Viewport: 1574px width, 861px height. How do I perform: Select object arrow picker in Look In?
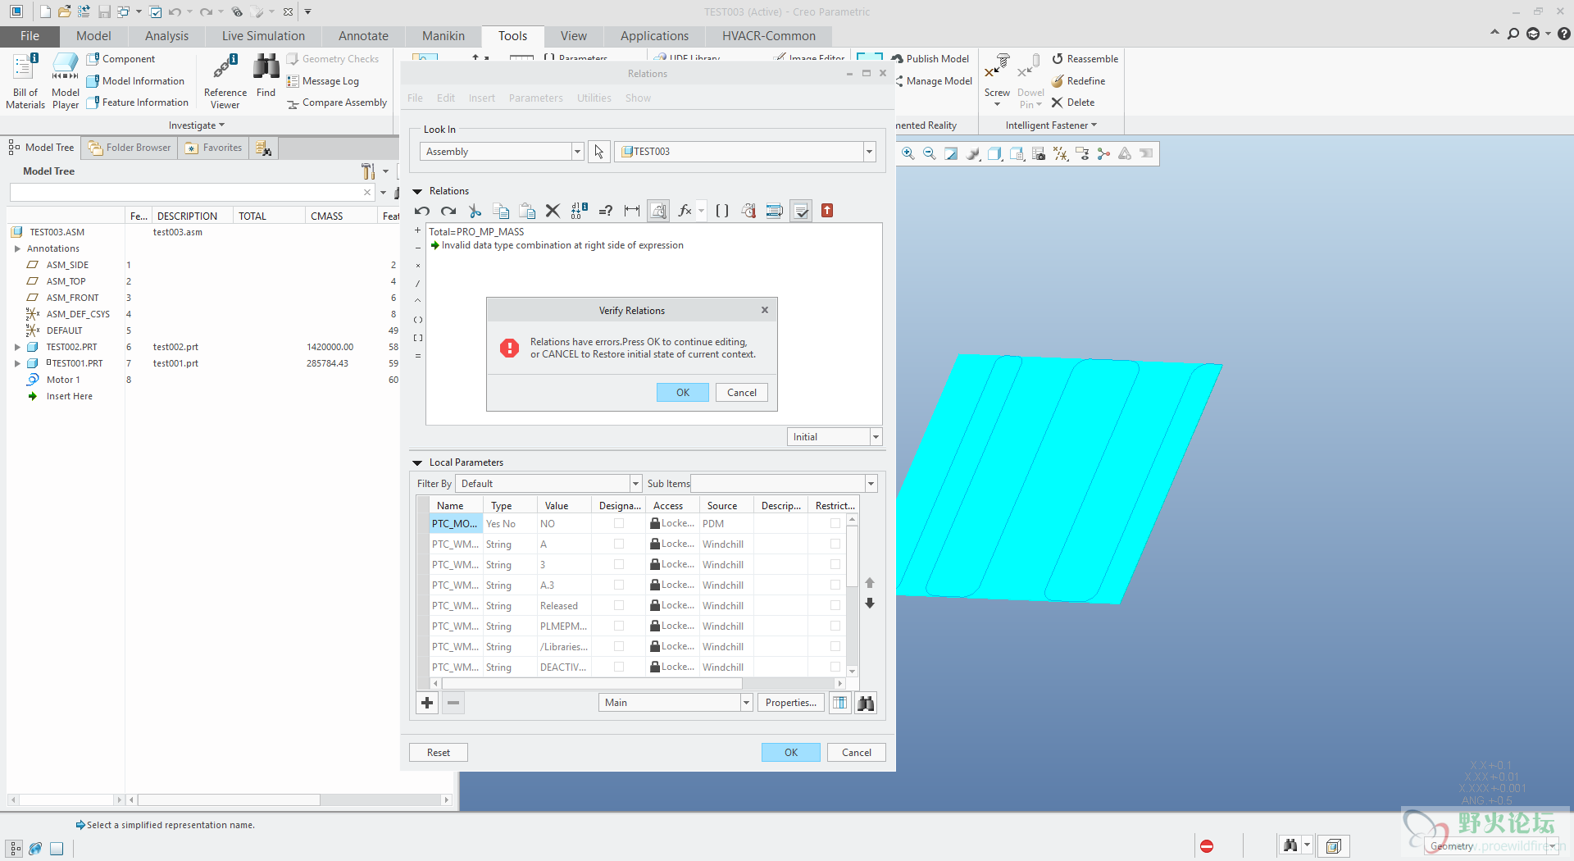click(x=599, y=152)
